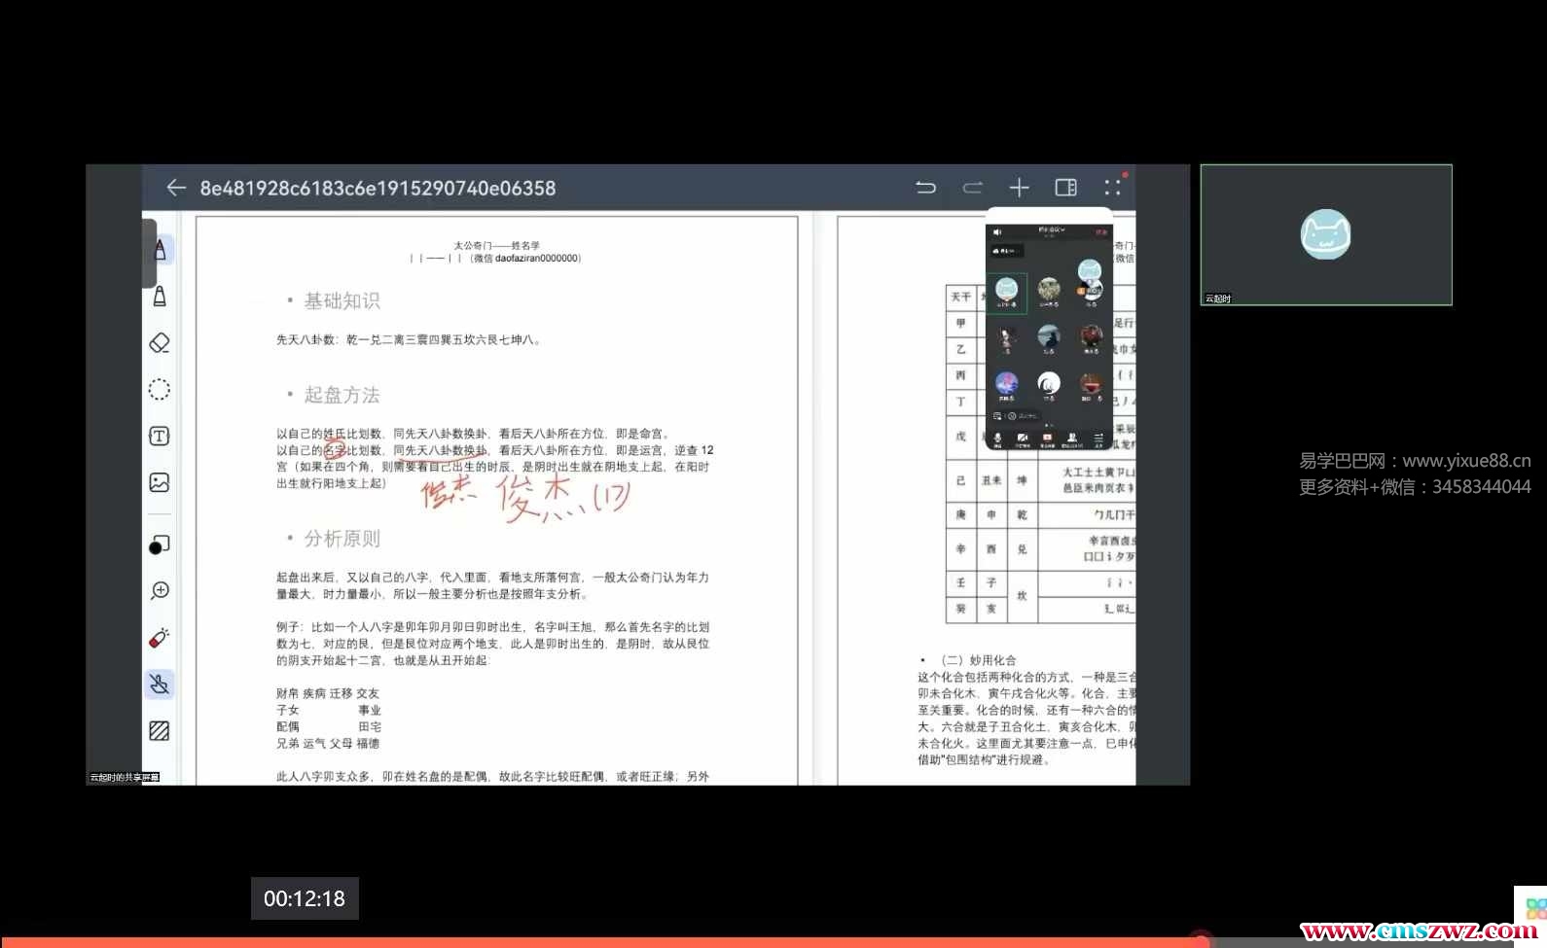
Task: Toggle finger touch drawing mode
Action: 160,685
